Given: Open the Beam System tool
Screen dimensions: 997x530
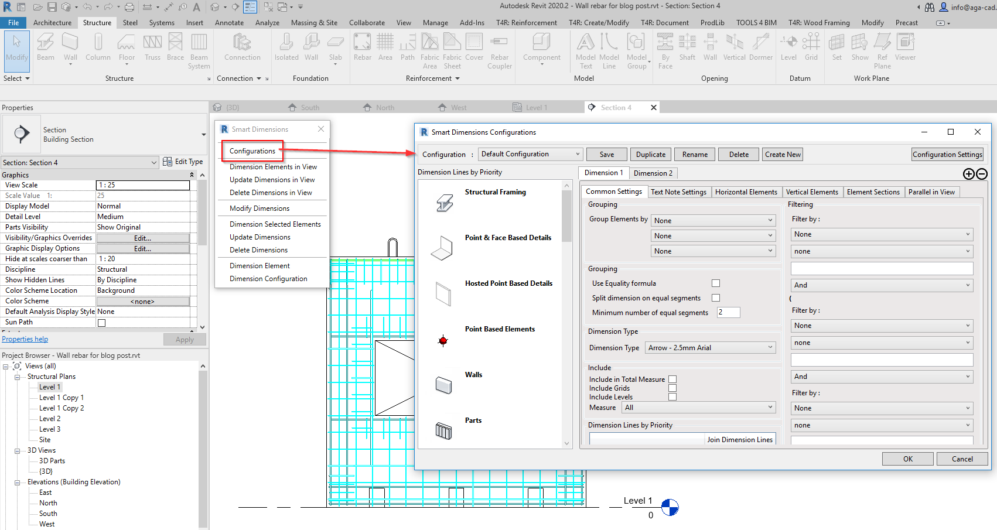Looking at the screenshot, I should tap(199, 51).
